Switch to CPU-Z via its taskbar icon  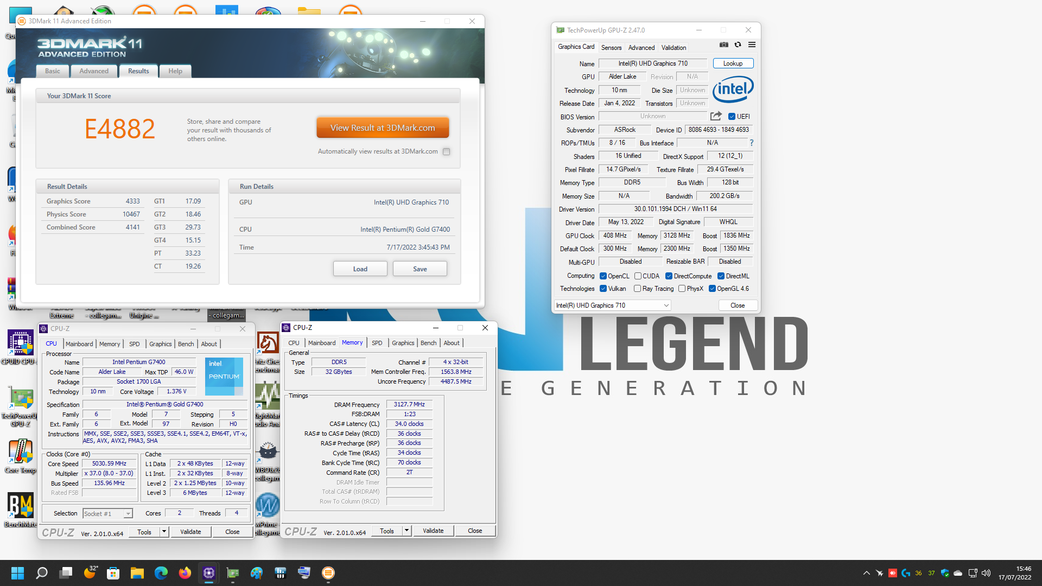(209, 573)
